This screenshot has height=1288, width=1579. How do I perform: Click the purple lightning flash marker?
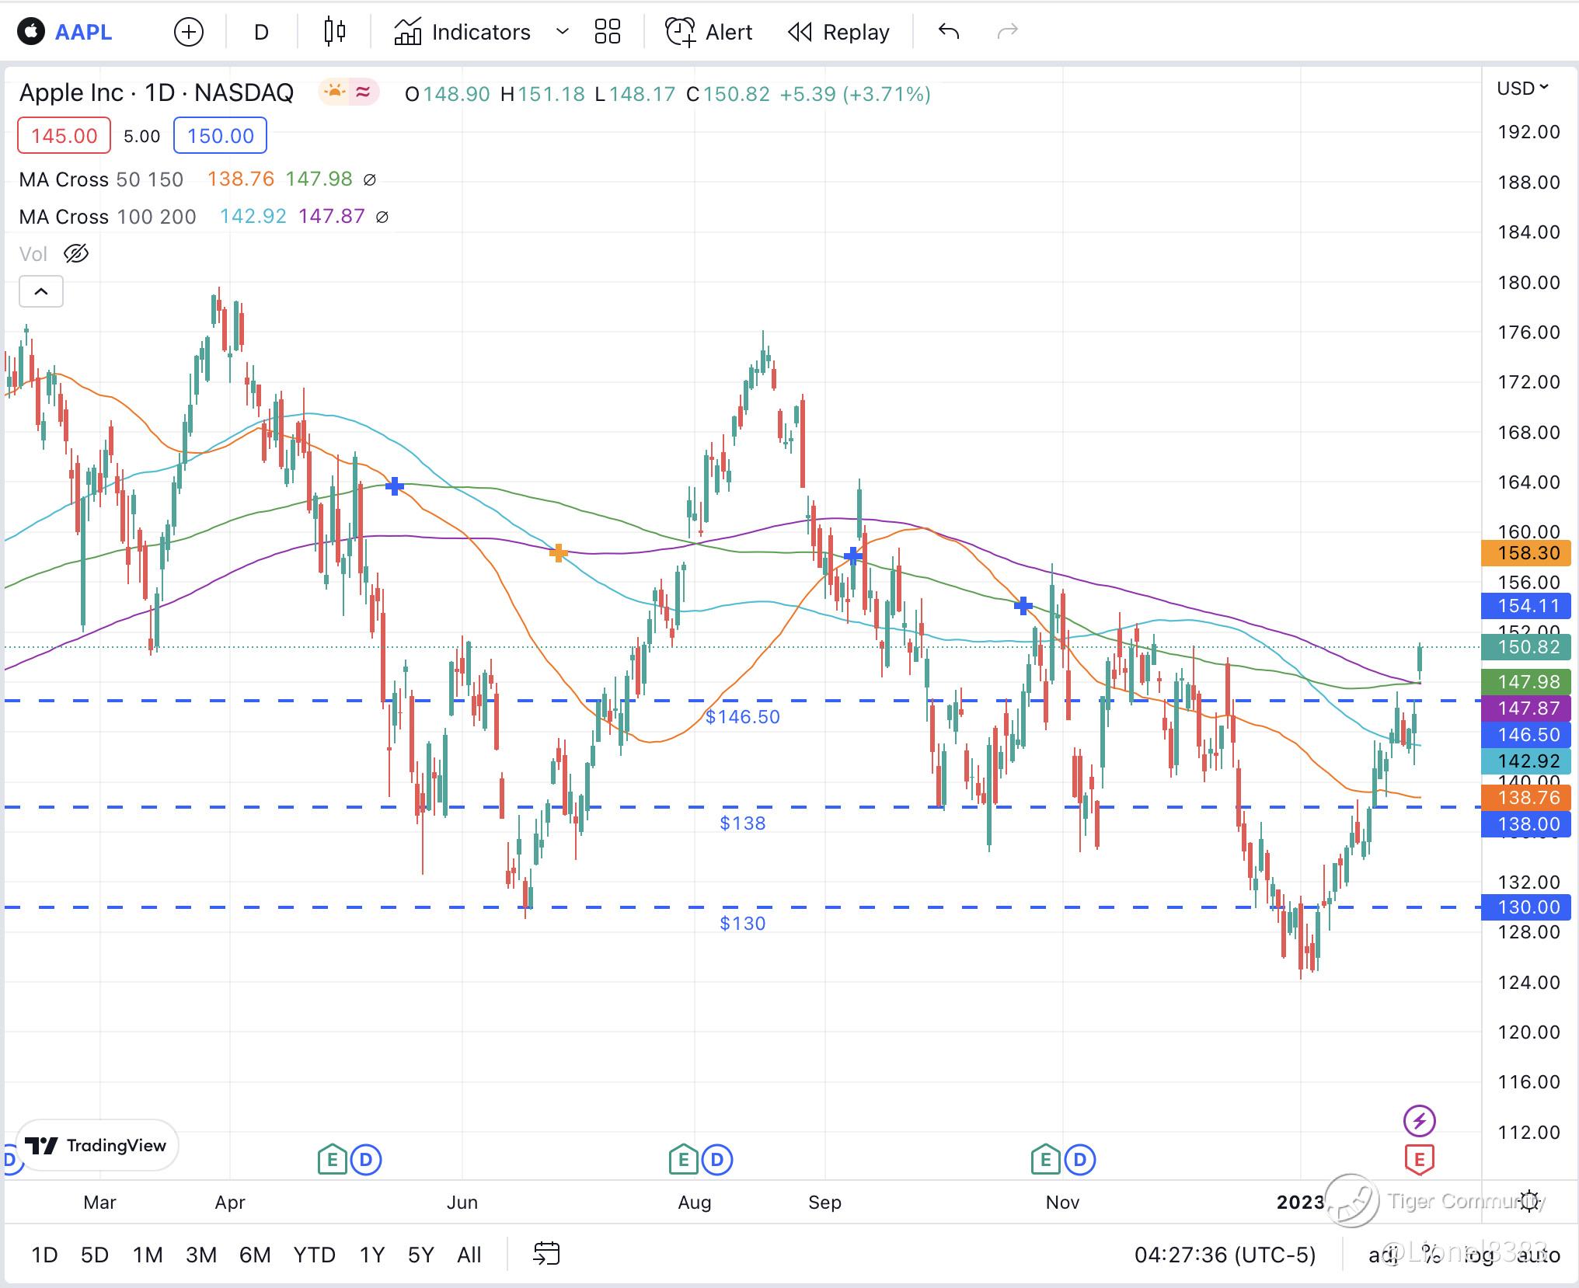tap(1419, 1121)
